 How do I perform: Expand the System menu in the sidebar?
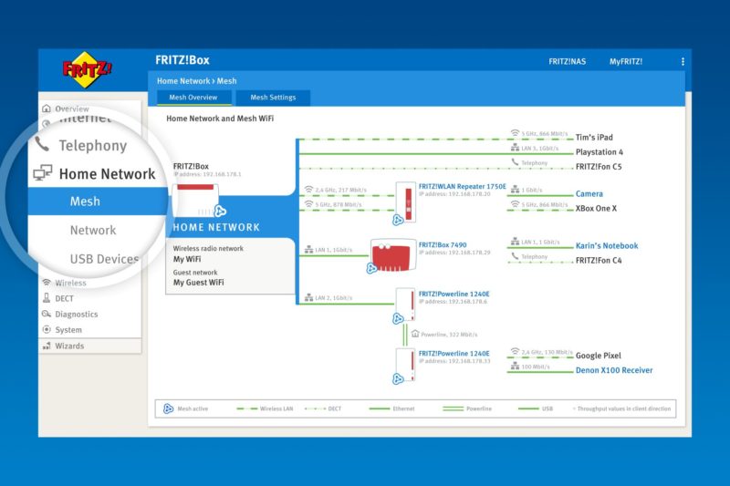(68, 330)
